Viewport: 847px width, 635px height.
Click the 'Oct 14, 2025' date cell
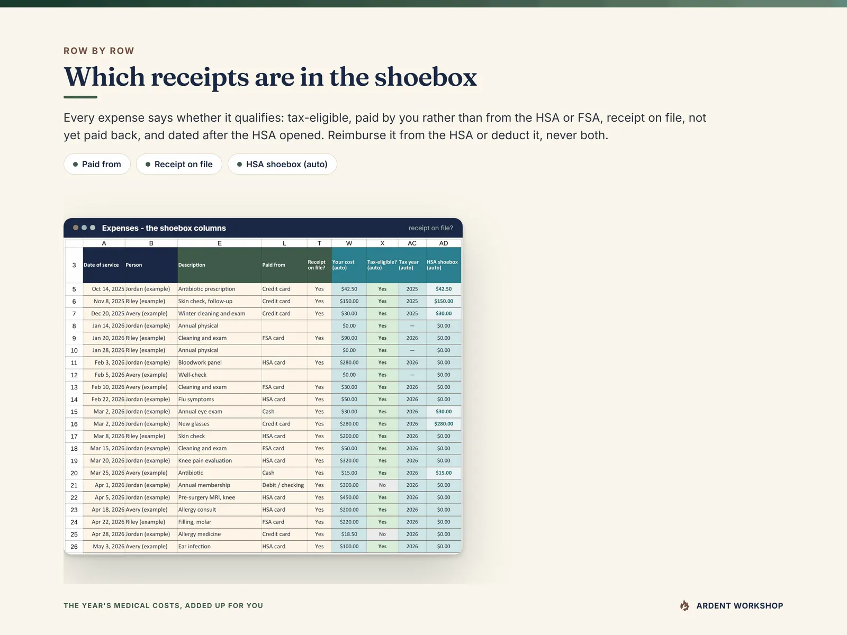(x=104, y=289)
